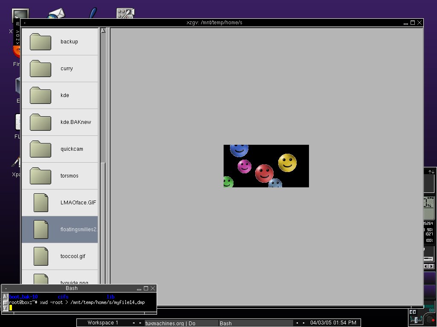The image size is (437, 327).
Task: Click the file list scrollbar up arrow
Action: click(x=103, y=31)
